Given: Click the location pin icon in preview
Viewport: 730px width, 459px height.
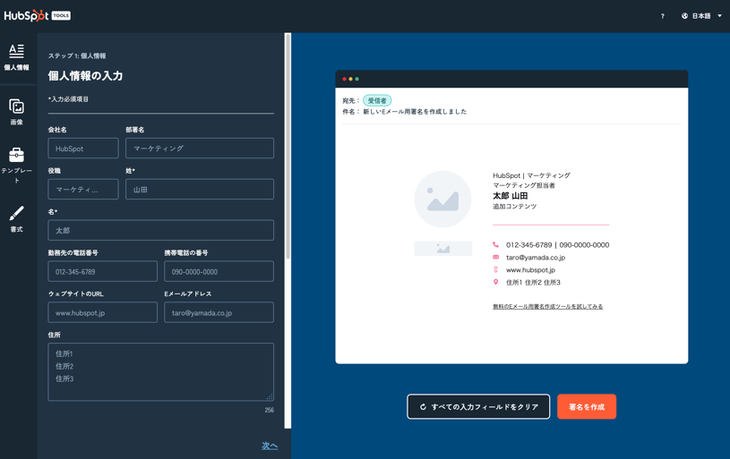Looking at the screenshot, I should click(x=496, y=282).
